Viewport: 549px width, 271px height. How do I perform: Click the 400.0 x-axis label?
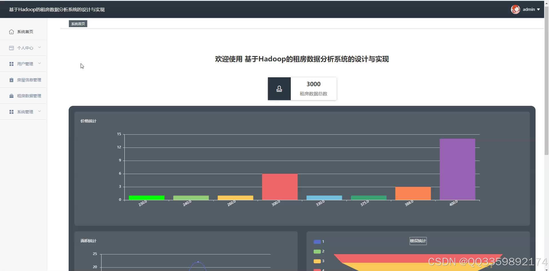(x=453, y=203)
